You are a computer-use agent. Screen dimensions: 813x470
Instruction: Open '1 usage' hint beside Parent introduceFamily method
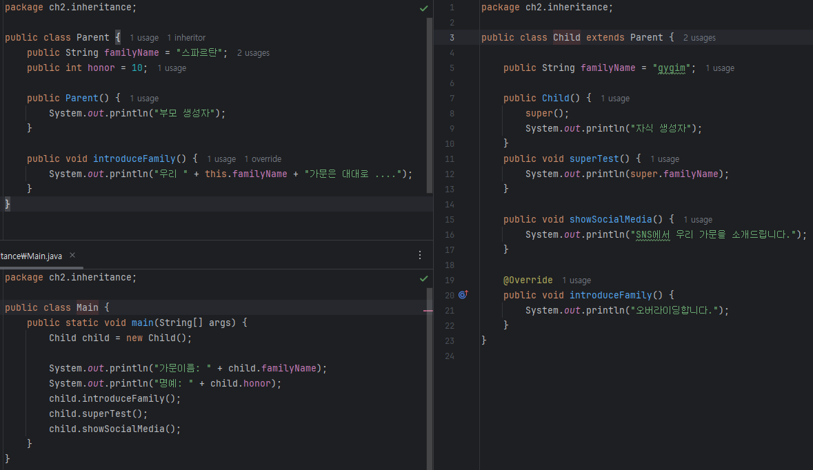pos(221,159)
